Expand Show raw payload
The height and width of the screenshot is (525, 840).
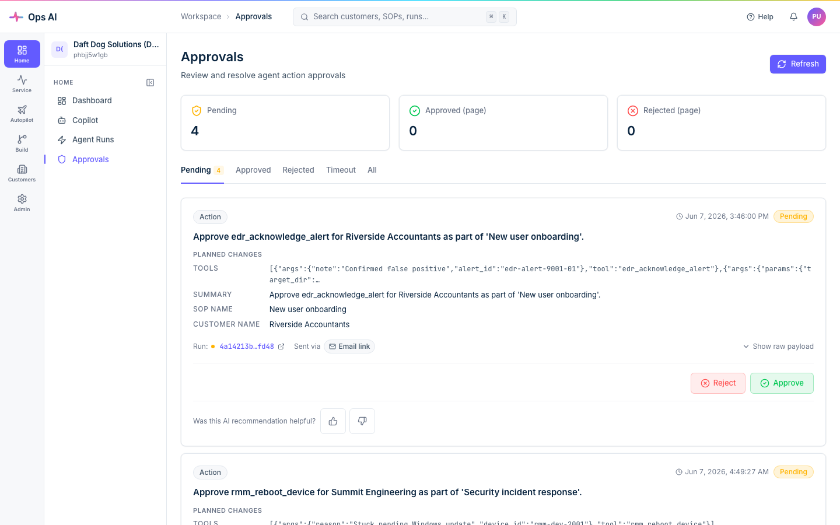tap(778, 346)
